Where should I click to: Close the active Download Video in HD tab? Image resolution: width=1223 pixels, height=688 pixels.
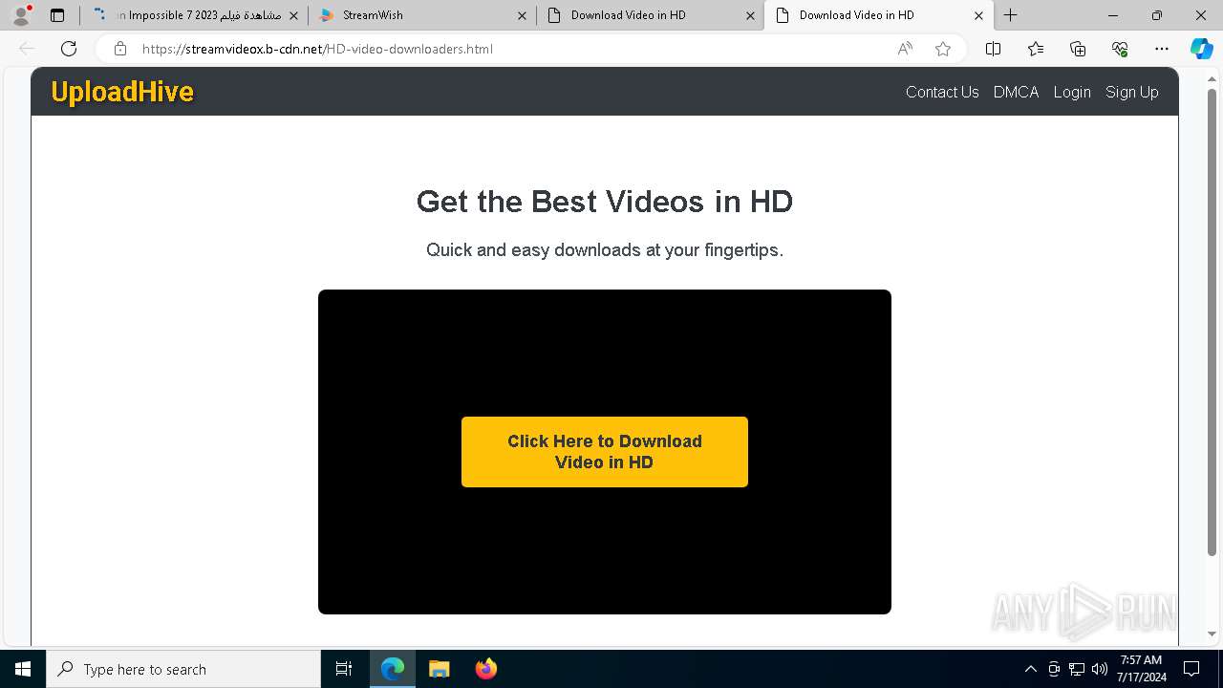click(978, 15)
